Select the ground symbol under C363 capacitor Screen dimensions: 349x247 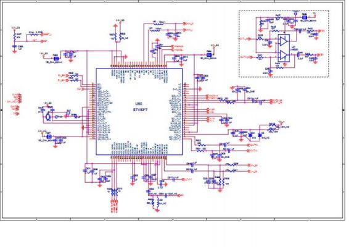[x=14, y=52]
